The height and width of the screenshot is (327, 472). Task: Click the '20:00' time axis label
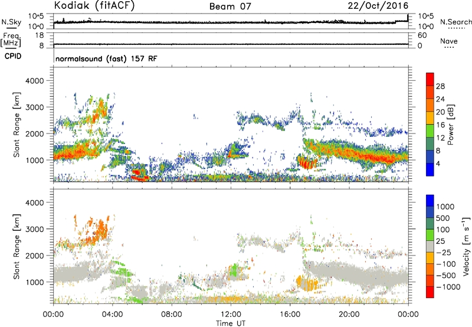click(x=349, y=315)
